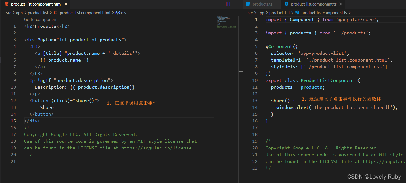Screen dimensions: 406x183
Task: Open the editor more actions menu
Action: coord(236,4)
